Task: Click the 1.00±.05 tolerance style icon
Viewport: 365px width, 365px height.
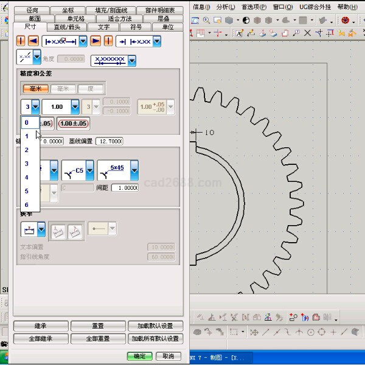Action: pos(72,123)
